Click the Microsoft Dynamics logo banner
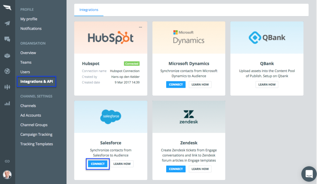The height and width of the screenshot is (184, 317). click(189, 37)
